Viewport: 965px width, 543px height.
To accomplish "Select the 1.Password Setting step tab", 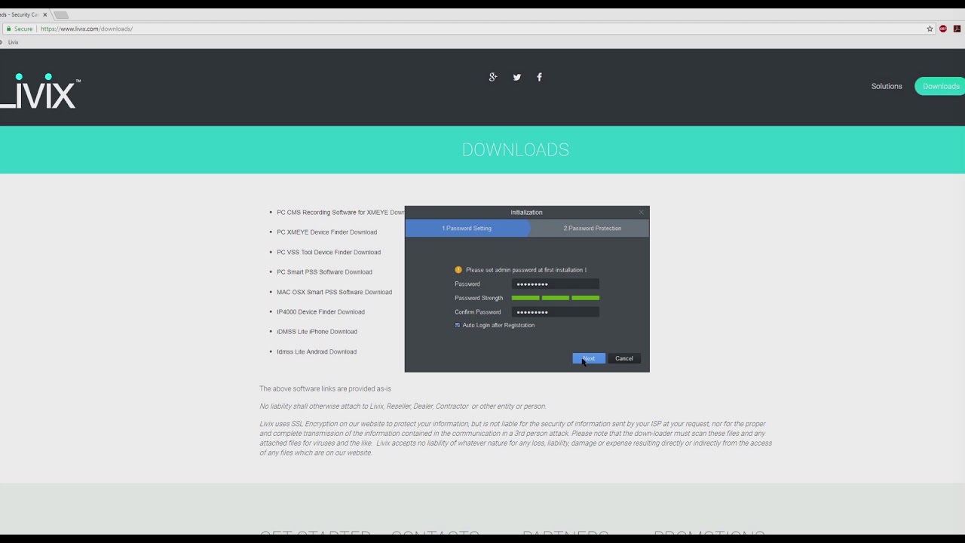I will (467, 228).
